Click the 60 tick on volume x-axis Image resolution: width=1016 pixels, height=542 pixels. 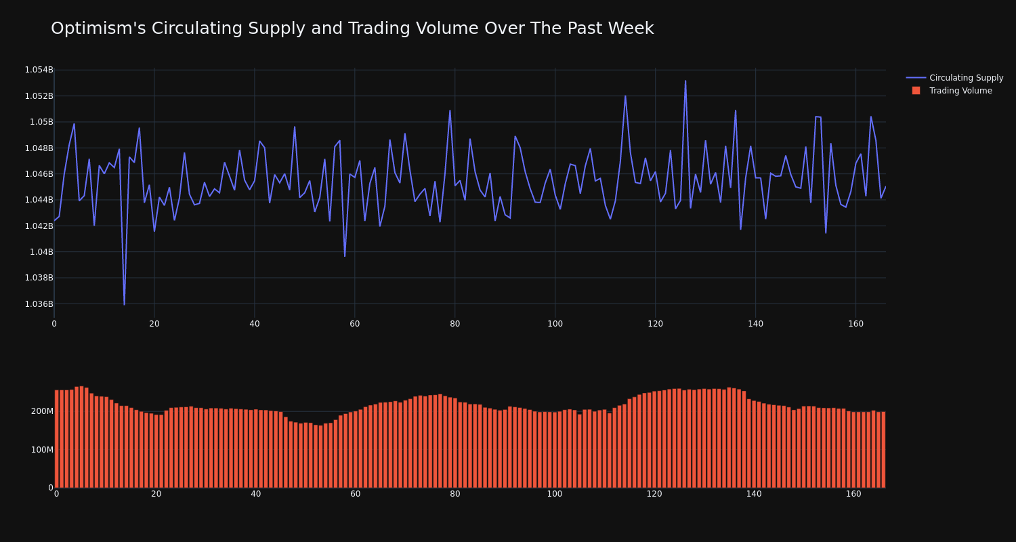coord(356,494)
